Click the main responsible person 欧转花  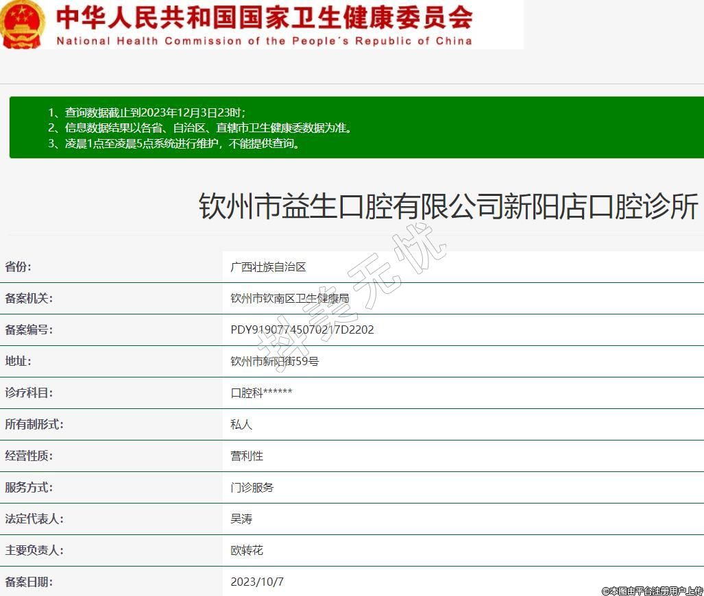[x=247, y=551]
